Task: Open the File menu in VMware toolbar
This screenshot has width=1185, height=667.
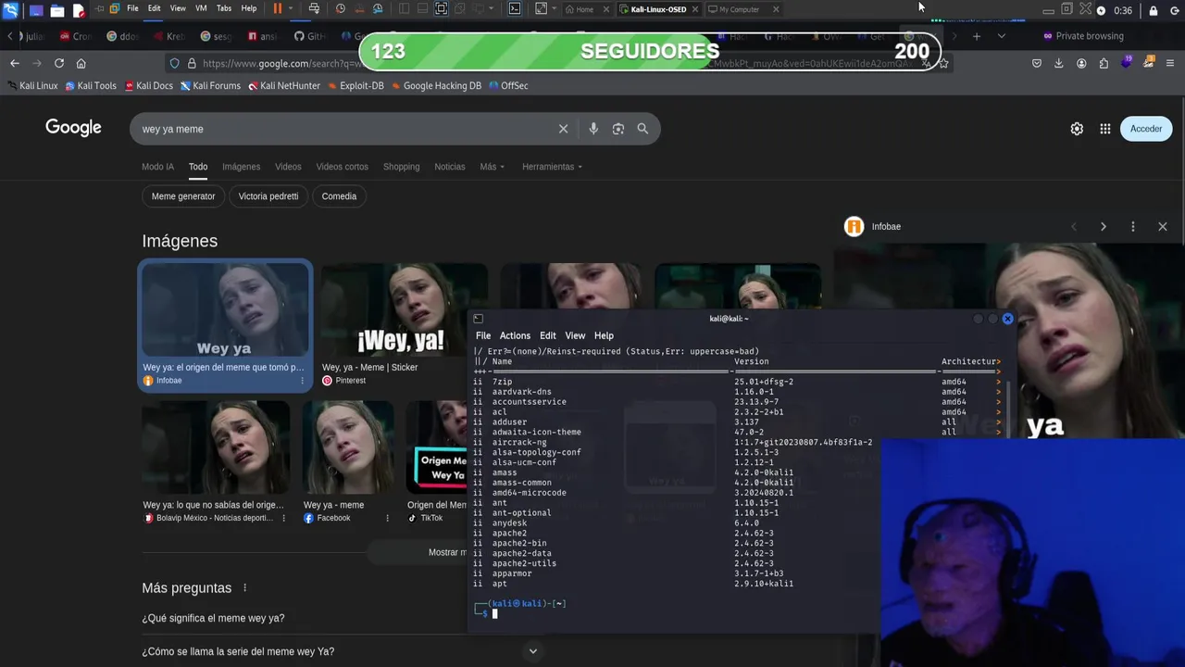Action: pos(132,8)
